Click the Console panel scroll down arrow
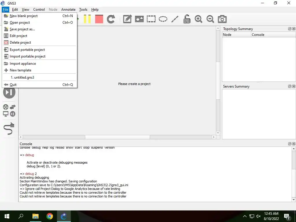 click(294, 199)
